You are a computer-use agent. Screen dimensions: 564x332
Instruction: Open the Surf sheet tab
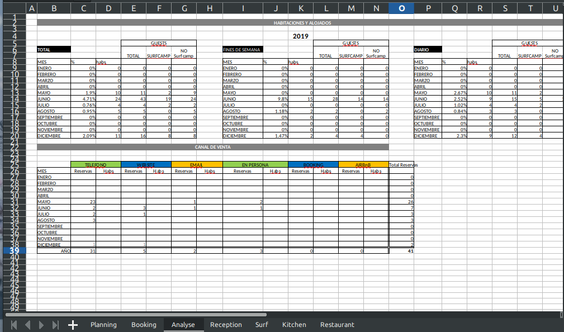click(262, 325)
